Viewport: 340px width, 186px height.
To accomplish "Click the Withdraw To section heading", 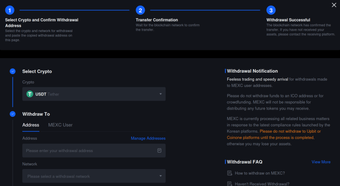I will coord(36,114).
